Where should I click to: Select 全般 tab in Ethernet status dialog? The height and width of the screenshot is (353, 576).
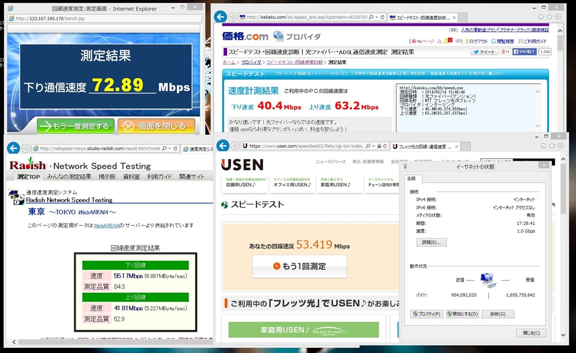pyautogui.click(x=412, y=178)
